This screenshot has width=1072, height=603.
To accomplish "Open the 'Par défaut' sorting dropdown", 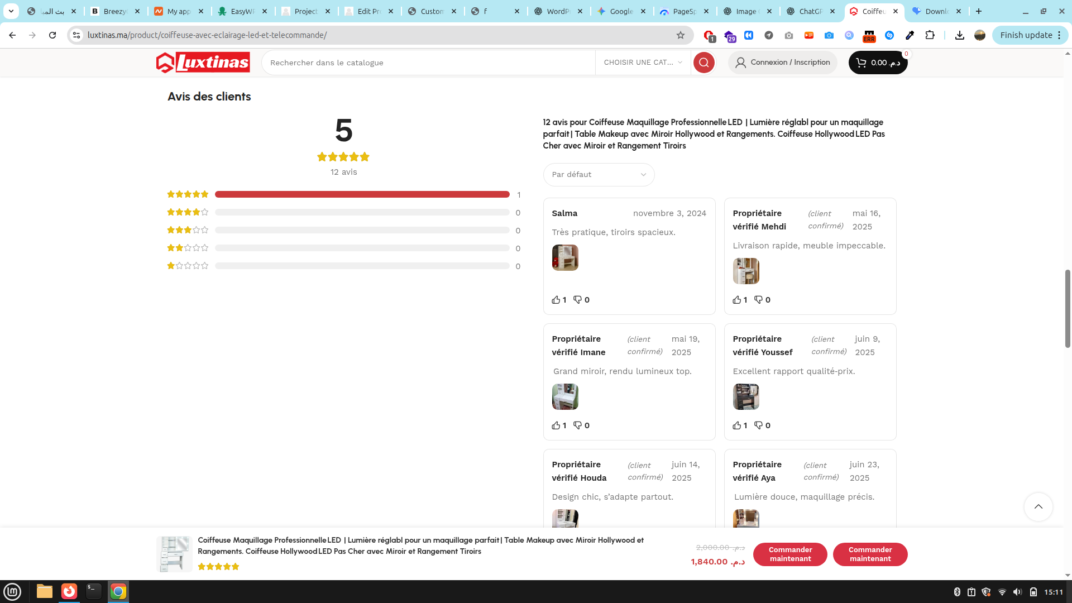I will click(599, 175).
